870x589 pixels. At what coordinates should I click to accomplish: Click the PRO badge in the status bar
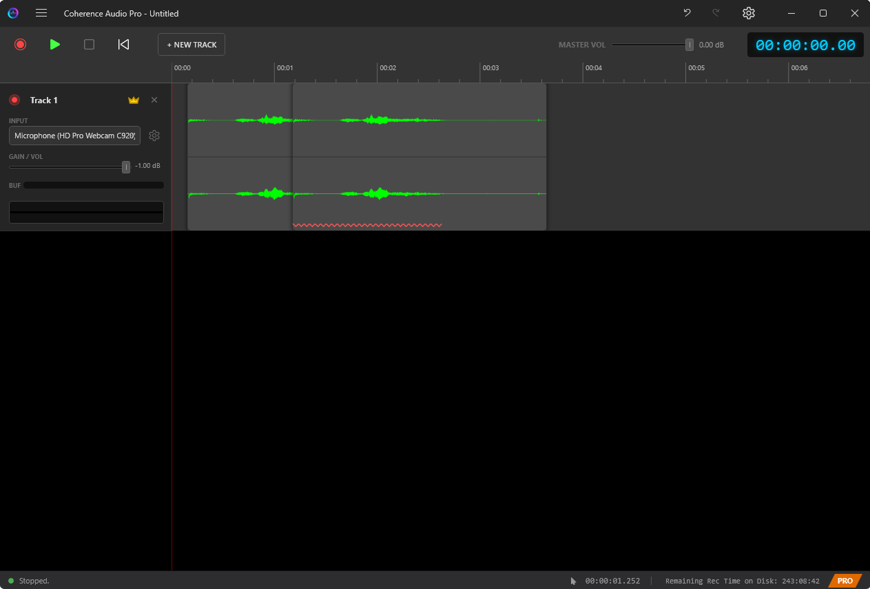[x=845, y=580]
